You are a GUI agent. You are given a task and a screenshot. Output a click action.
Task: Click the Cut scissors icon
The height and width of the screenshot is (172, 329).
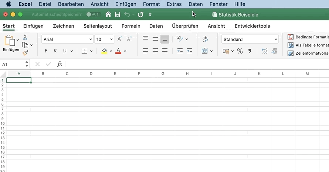pos(25,37)
